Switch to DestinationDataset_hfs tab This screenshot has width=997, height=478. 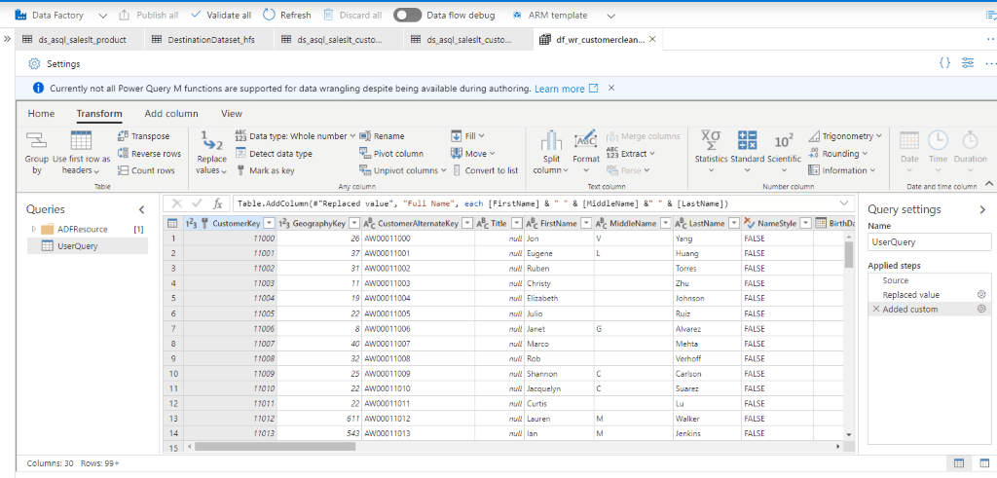tap(208, 39)
